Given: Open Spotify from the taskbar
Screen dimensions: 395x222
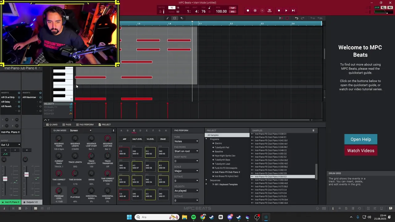Looking at the screenshot, I should pos(193,217).
